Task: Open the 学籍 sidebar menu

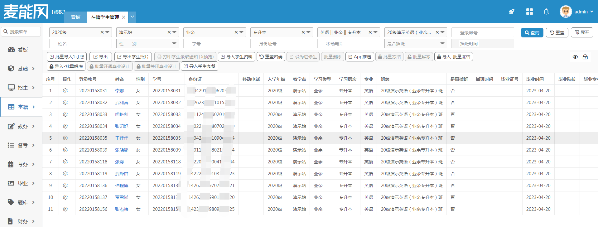Action: click(x=21, y=107)
